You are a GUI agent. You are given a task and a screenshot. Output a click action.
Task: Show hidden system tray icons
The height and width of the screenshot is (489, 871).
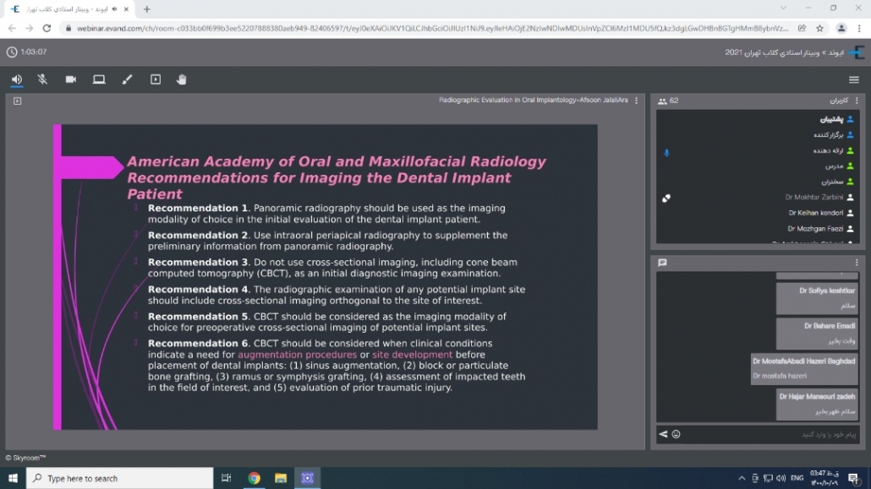pos(742,478)
